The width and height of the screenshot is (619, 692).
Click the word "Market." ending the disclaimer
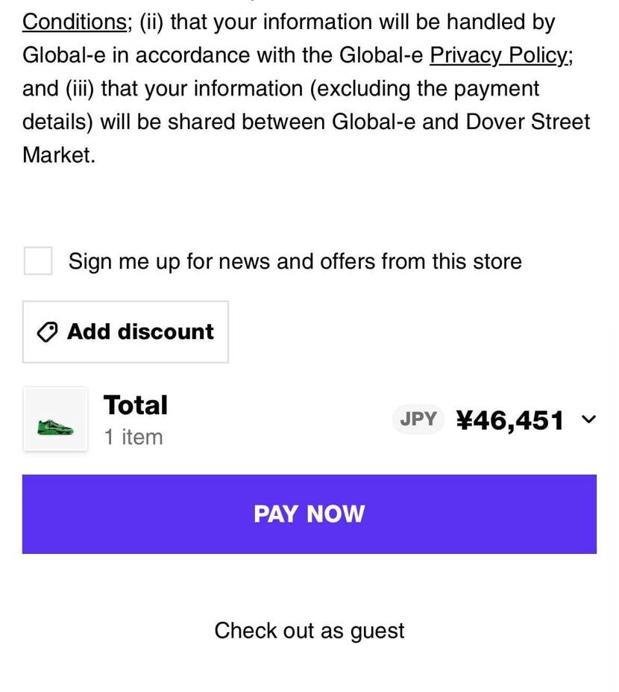pyautogui.click(x=59, y=155)
